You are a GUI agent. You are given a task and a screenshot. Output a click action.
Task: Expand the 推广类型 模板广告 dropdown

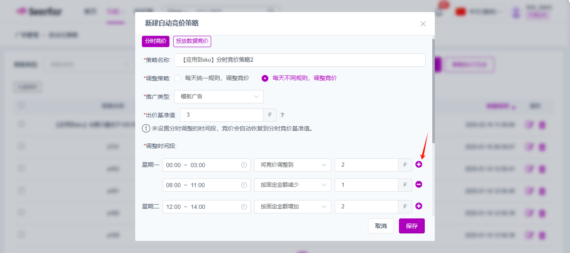(219, 97)
